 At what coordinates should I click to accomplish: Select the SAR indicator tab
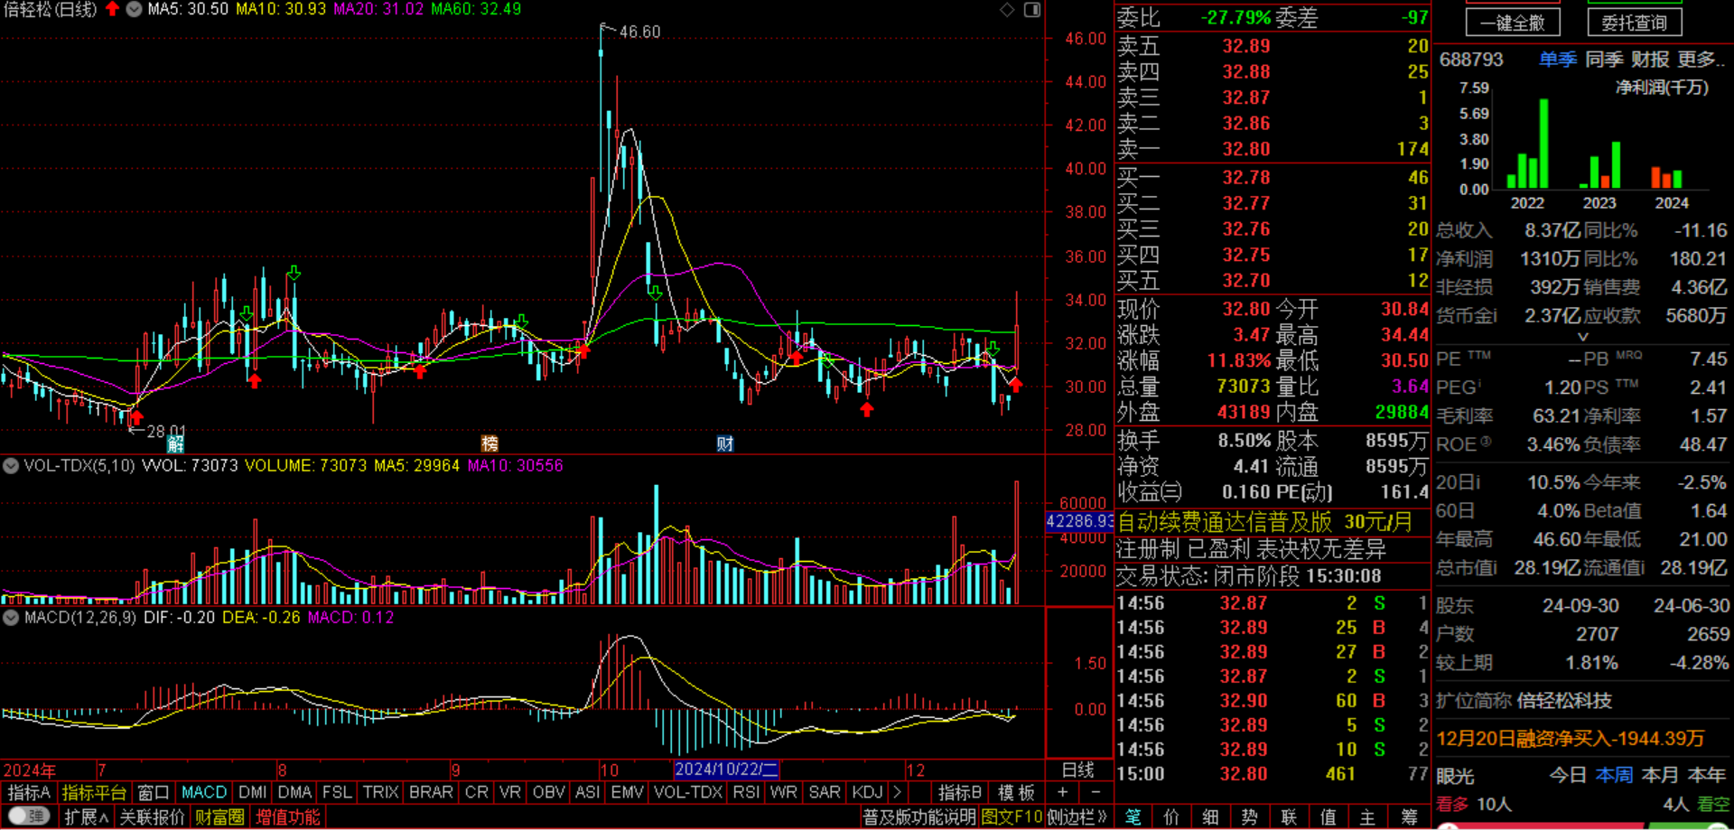click(825, 792)
